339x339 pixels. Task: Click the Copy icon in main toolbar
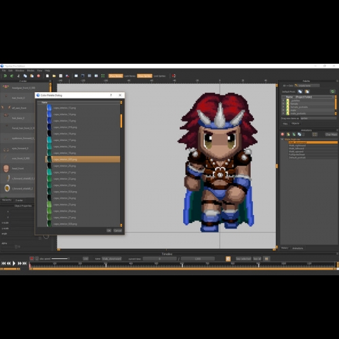coord(25,76)
